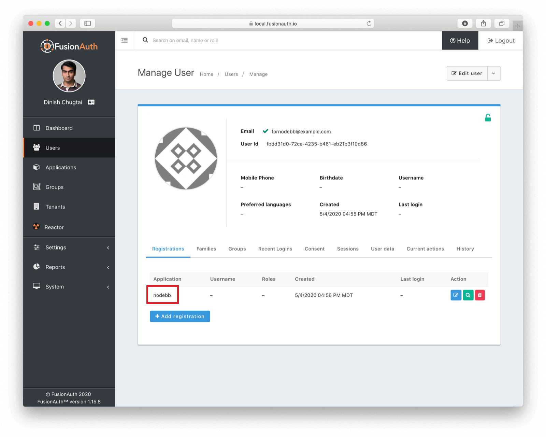Click the user created date 5/4/2020 04:55 PM MDT
Viewport: 546px width, 437px height.
point(348,214)
